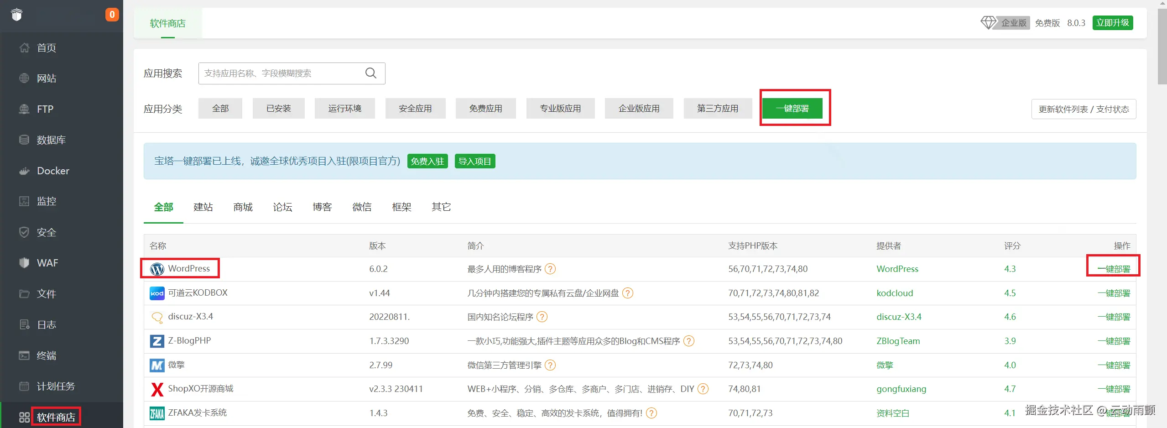Switch to the 框架 tab
1167x428 pixels.
[x=401, y=207]
